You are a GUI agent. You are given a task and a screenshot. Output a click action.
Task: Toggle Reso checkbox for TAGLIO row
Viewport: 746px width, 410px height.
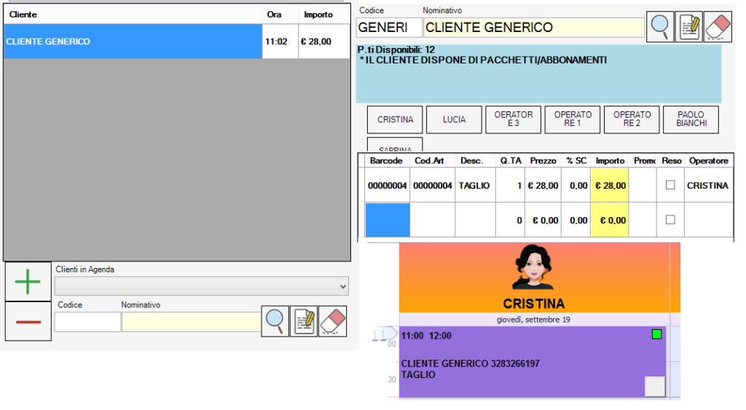click(x=670, y=186)
